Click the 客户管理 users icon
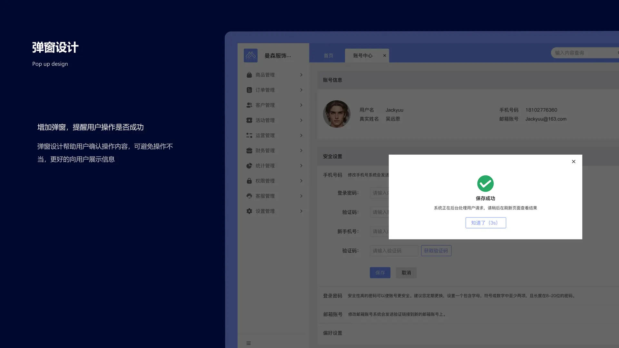Screen dimensions: 619x348 [x=249, y=105]
